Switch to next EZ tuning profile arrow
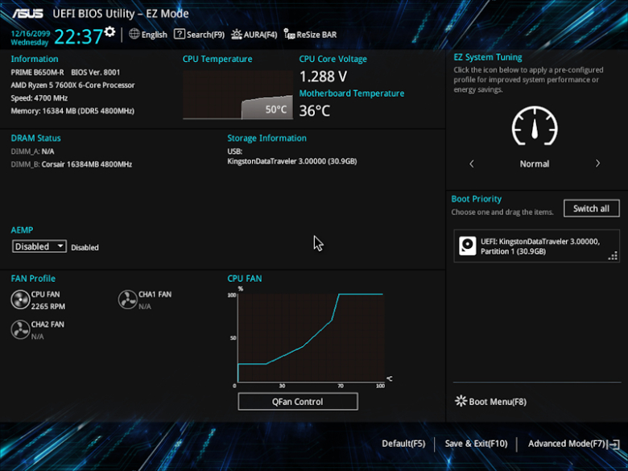Viewport: 628px width, 471px height. pyautogui.click(x=597, y=163)
